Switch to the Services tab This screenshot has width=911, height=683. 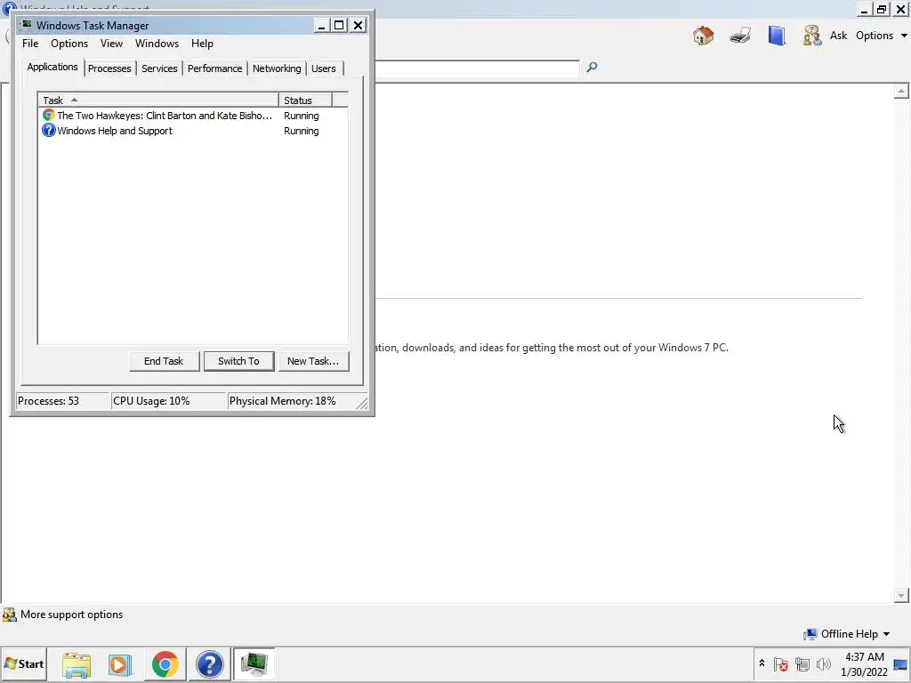pos(159,68)
